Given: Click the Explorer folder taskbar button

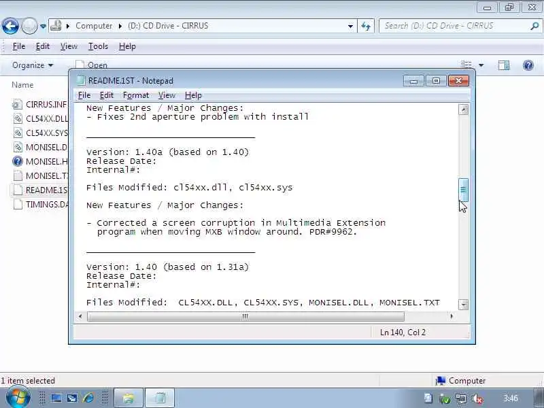Looking at the screenshot, I should coord(129,398).
